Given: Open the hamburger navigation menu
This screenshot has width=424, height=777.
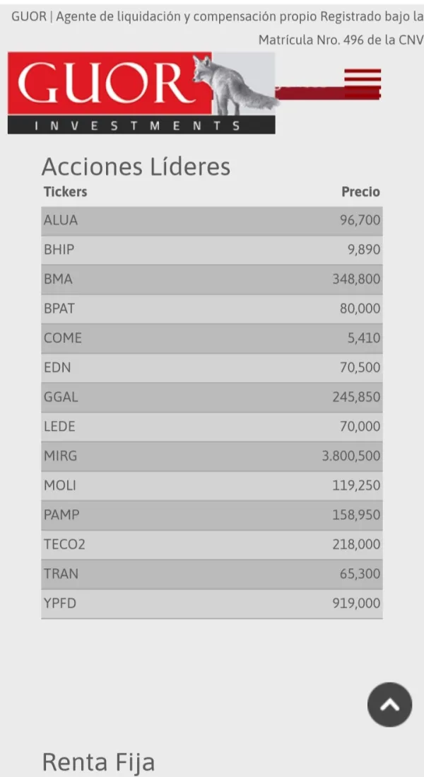Looking at the screenshot, I should 363,83.
